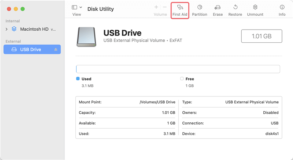Click the 1.01 GB capacity box

tap(262, 37)
